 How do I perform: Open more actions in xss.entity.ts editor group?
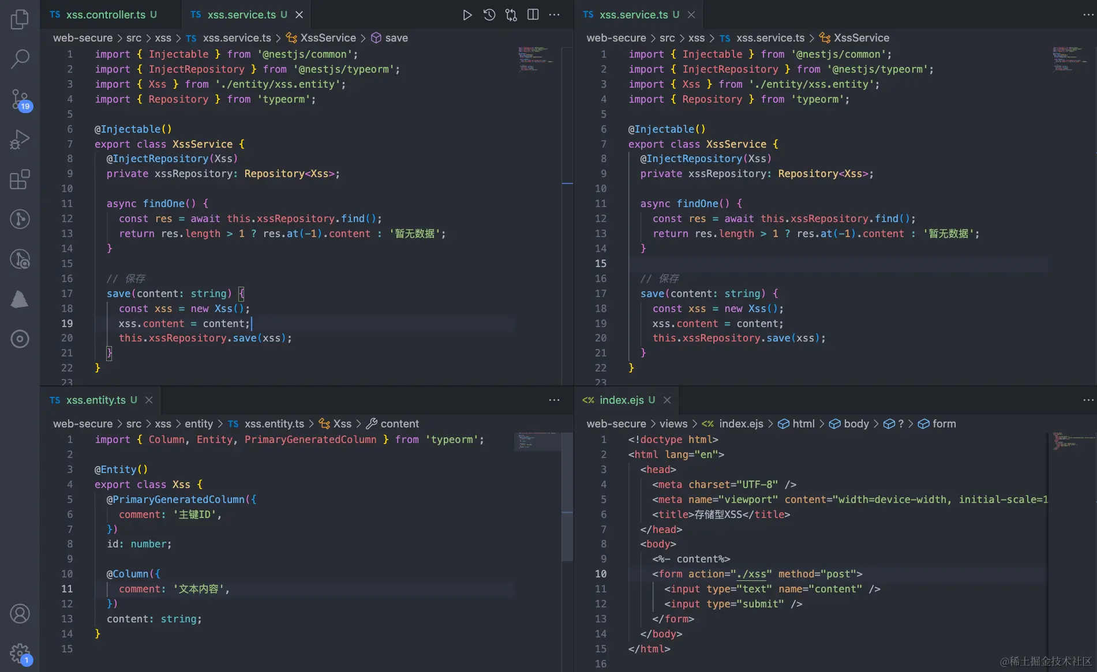pyautogui.click(x=555, y=400)
